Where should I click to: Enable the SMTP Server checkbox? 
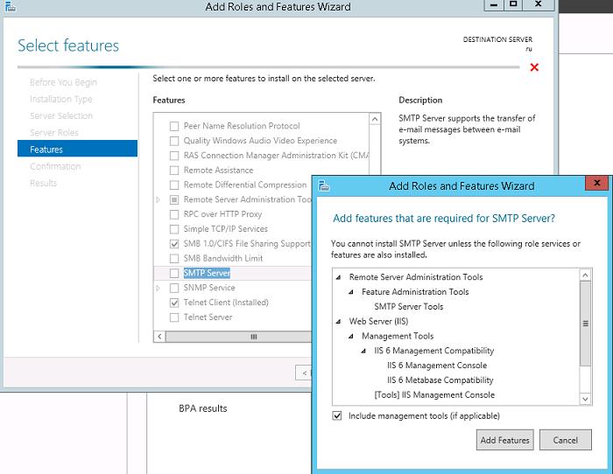click(x=175, y=273)
